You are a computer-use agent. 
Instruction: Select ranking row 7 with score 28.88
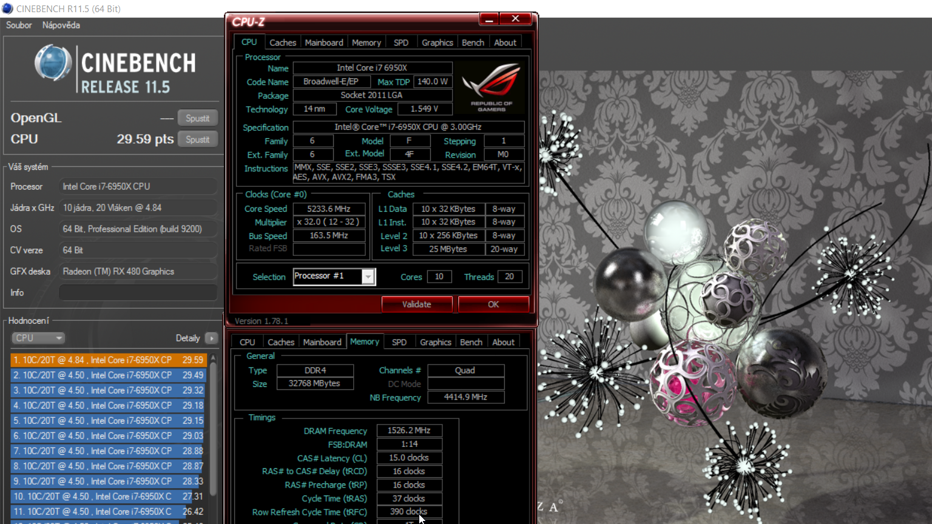[109, 451]
